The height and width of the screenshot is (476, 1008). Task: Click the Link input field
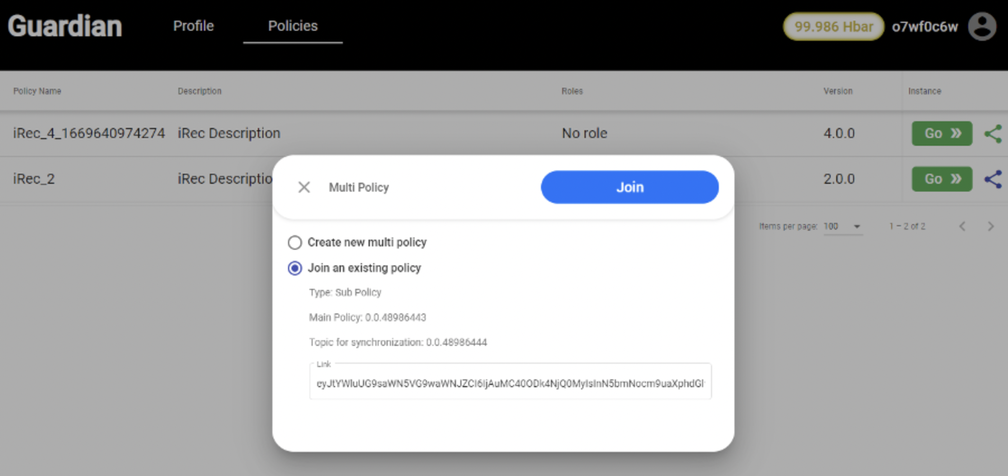tap(510, 383)
